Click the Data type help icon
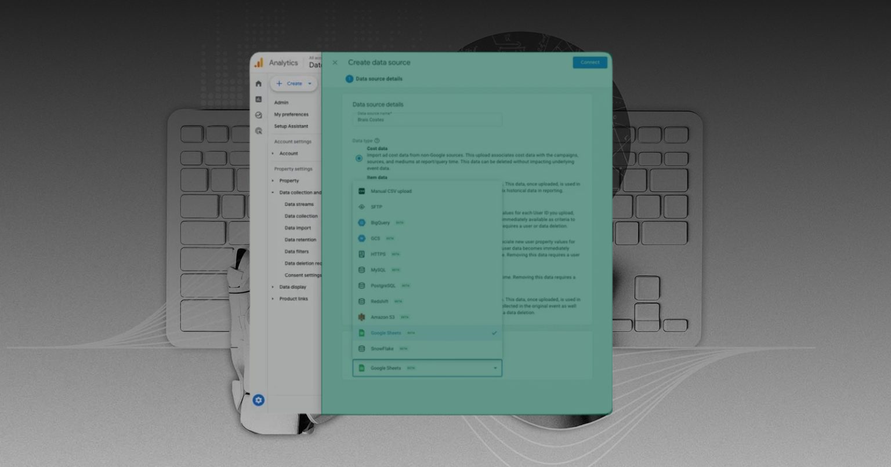Viewport: 891px width, 467px height. [x=377, y=141]
